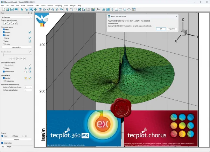Enable the Edge zone layer
210x152 pixels.
click(4, 41)
